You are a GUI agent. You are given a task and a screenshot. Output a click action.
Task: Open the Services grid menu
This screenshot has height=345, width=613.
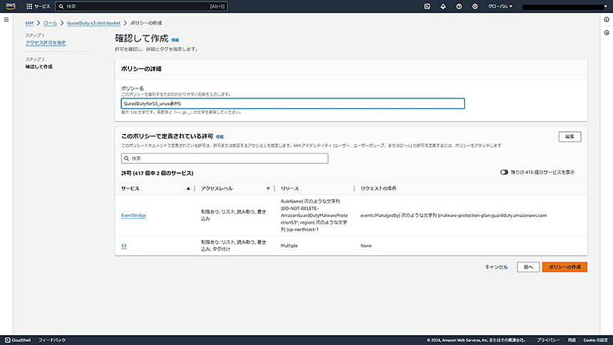click(38, 6)
